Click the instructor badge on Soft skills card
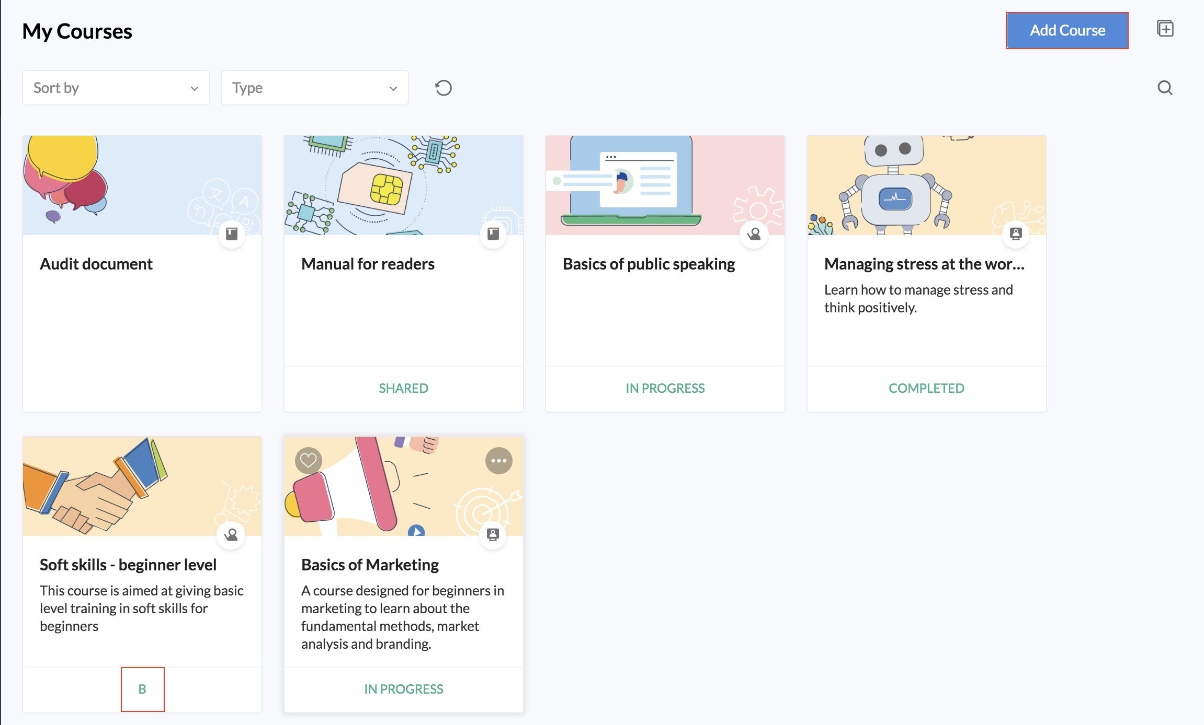The width and height of the screenshot is (1204, 725). click(x=231, y=534)
